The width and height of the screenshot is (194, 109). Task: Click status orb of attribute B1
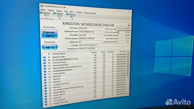click(46, 99)
